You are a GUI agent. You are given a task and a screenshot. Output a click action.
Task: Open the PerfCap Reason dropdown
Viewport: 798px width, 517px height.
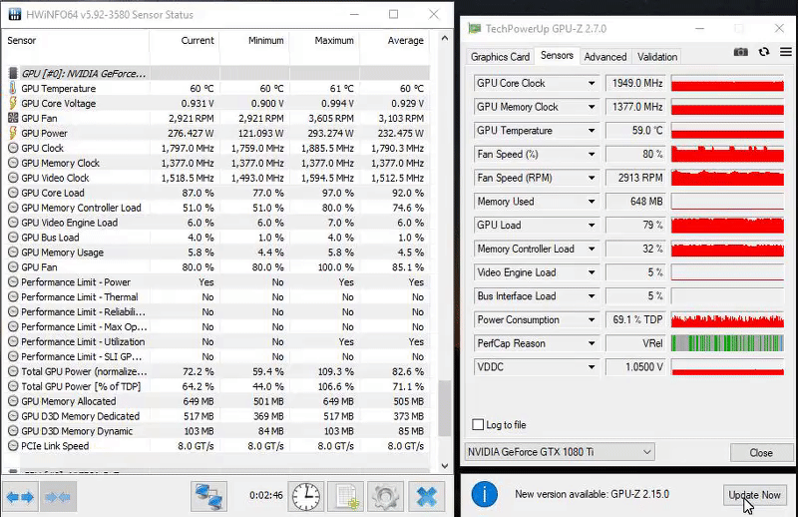point(592,343)
